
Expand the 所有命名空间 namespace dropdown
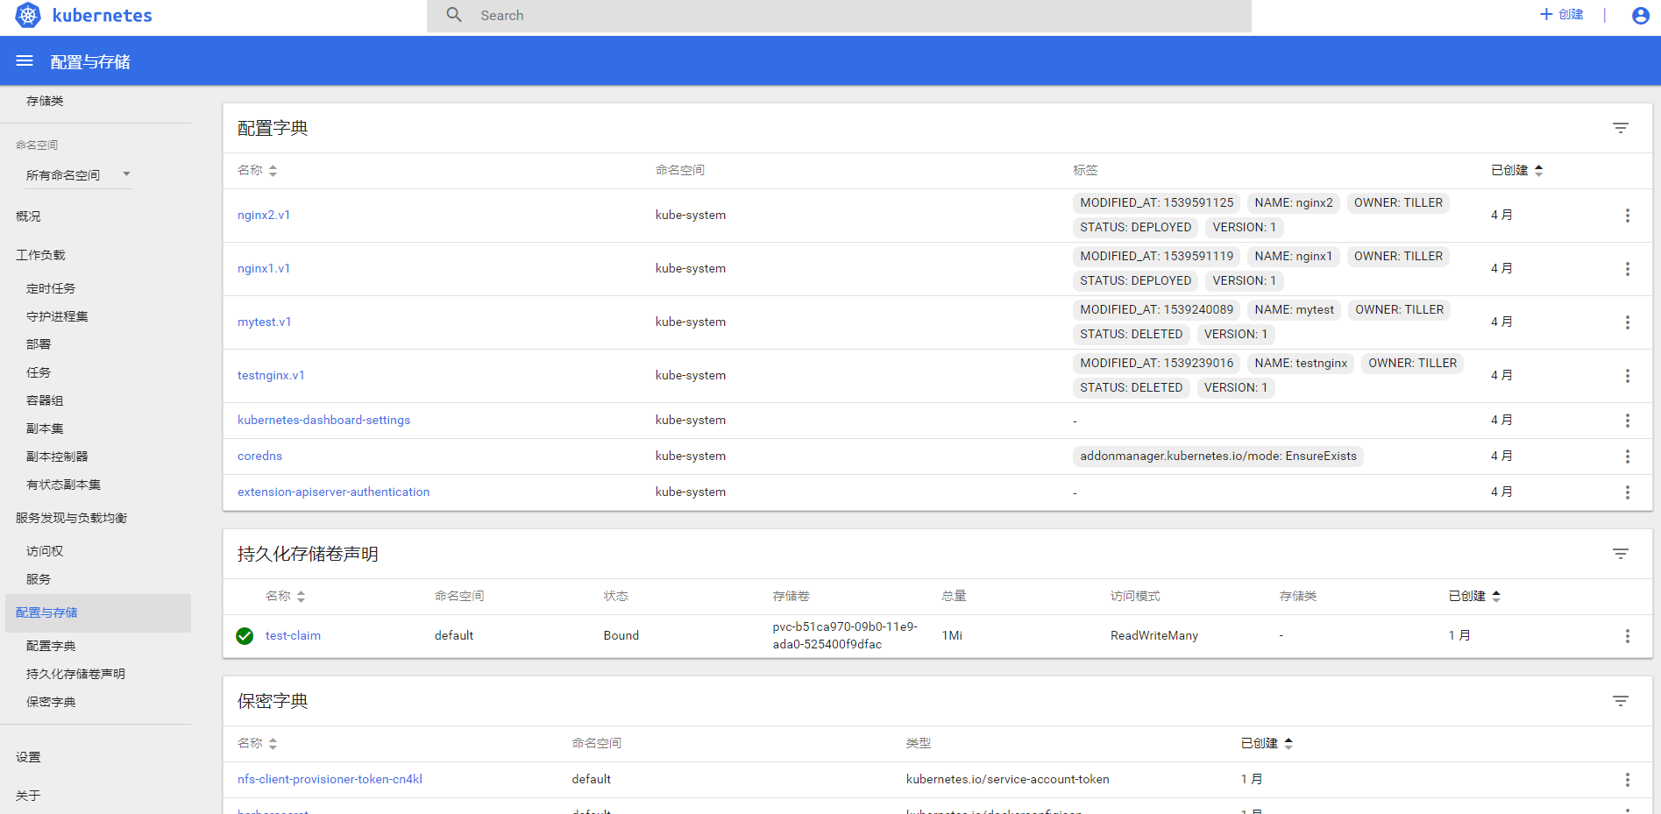click(78, 174)
